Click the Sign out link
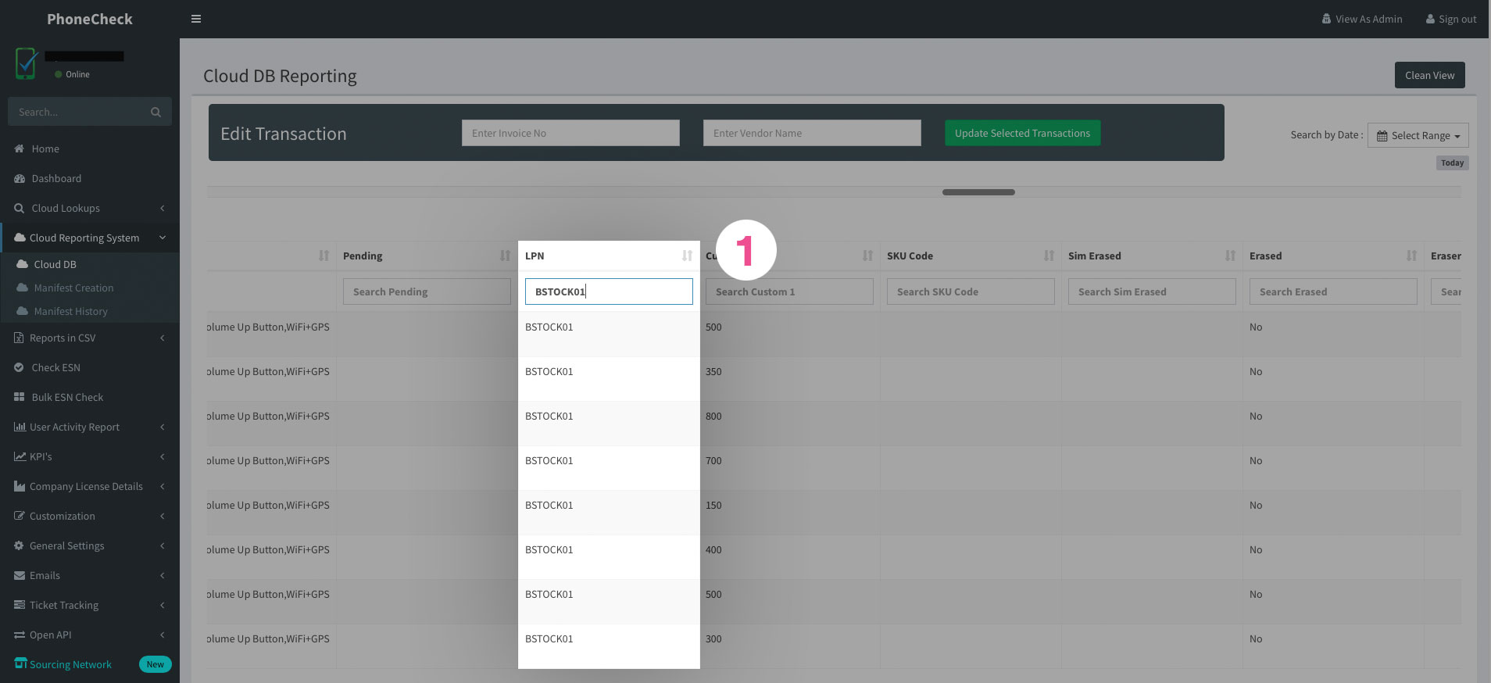 point(1451,19)
